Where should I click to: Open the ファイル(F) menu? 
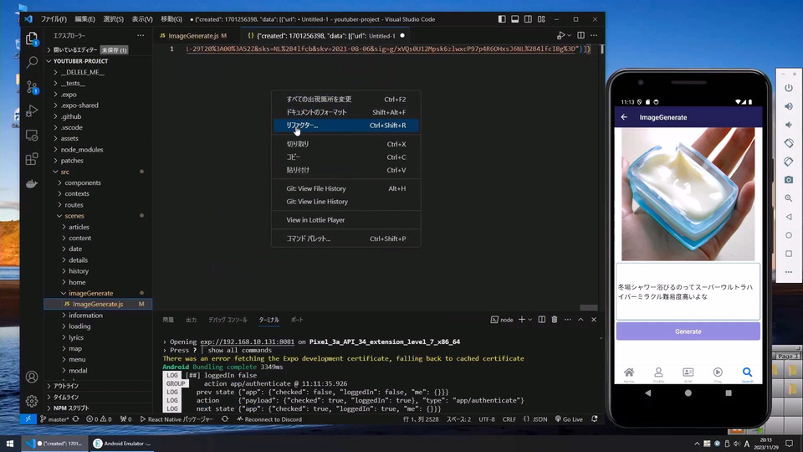point(54,19)
